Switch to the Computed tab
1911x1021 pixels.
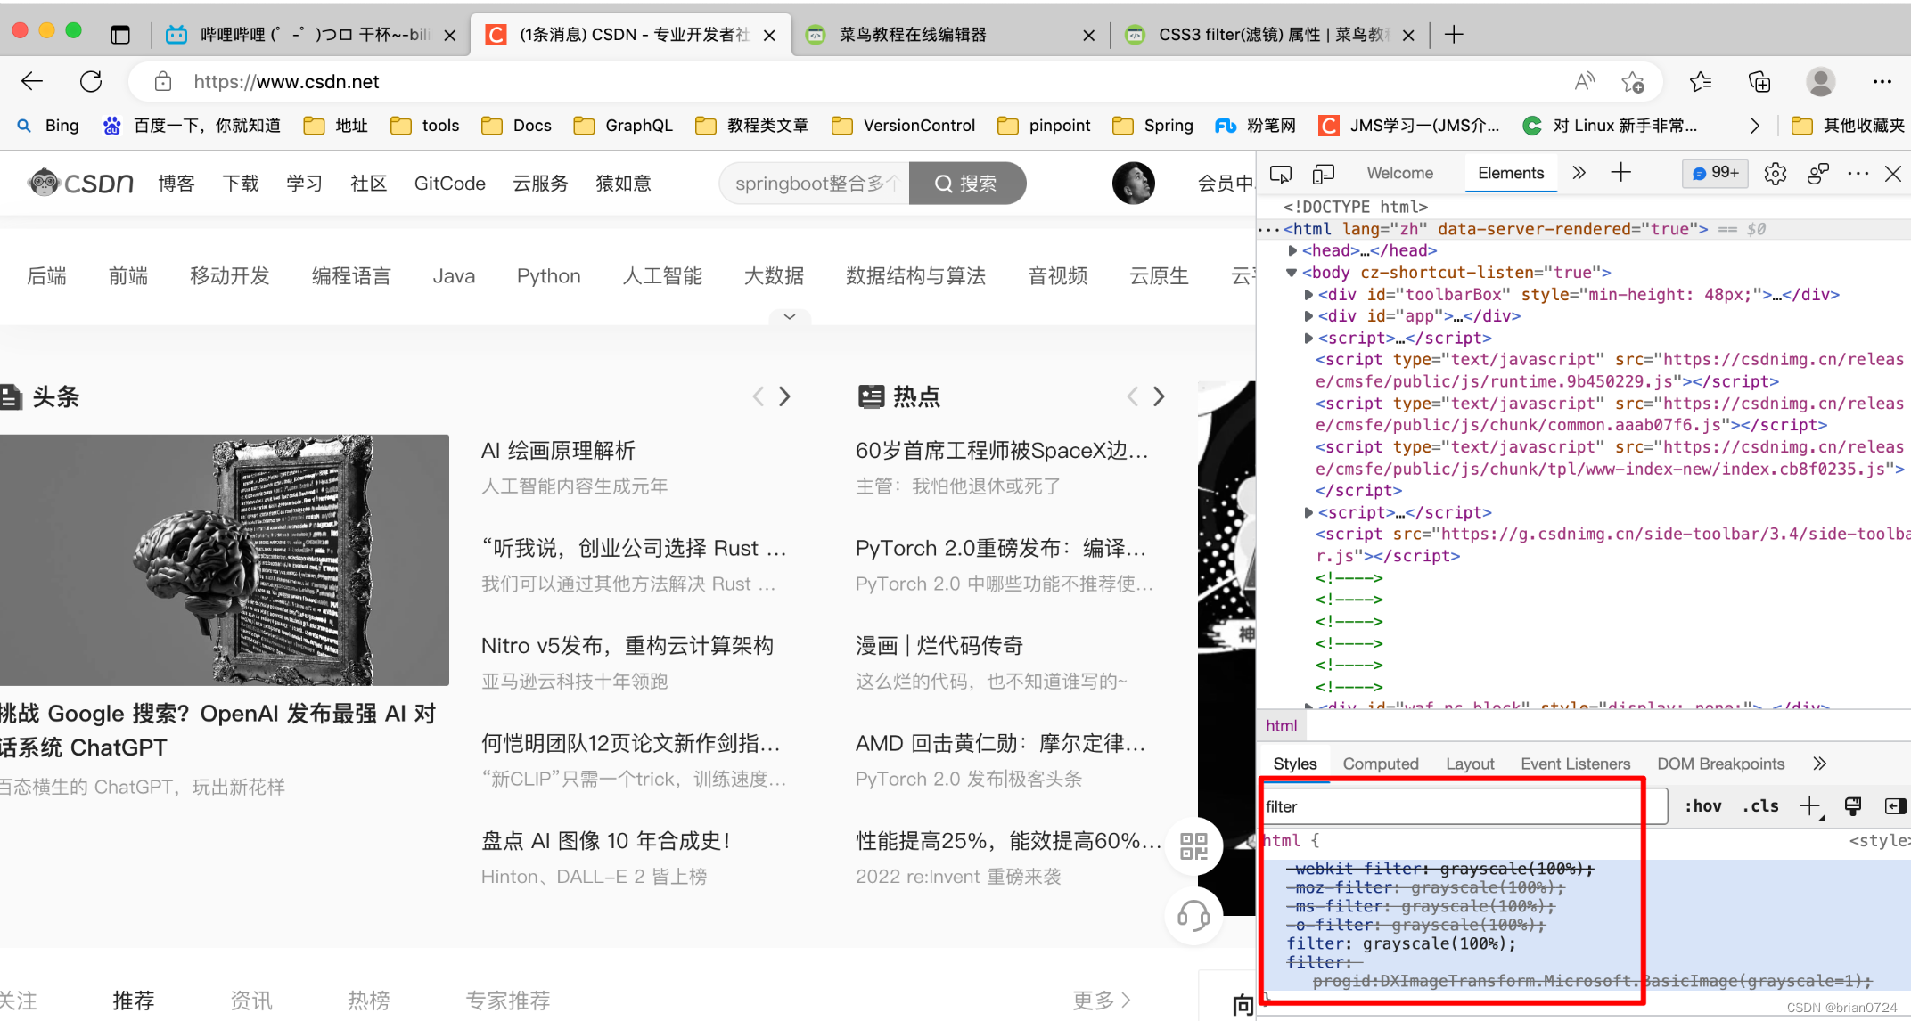[x=1381, y=764]
